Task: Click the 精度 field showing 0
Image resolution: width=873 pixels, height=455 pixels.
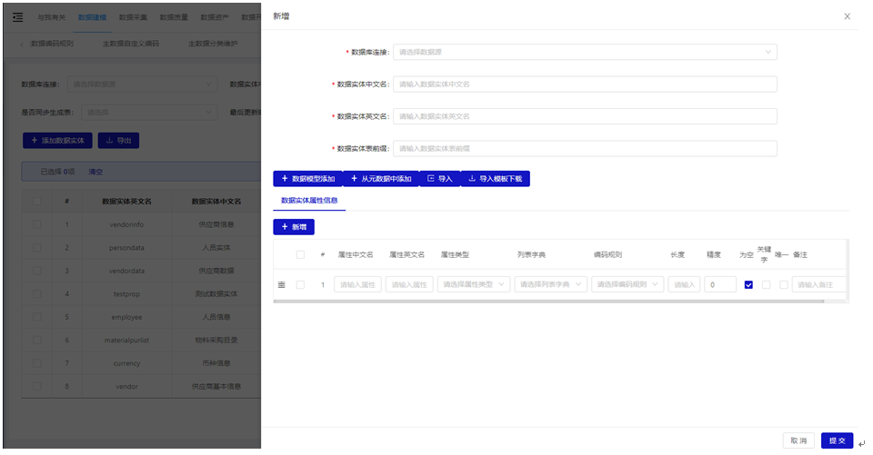Action: tap(720, 285)
